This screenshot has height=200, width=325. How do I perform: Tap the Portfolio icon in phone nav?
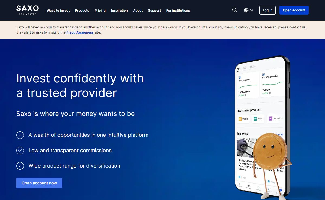click(x=239, y=185)
